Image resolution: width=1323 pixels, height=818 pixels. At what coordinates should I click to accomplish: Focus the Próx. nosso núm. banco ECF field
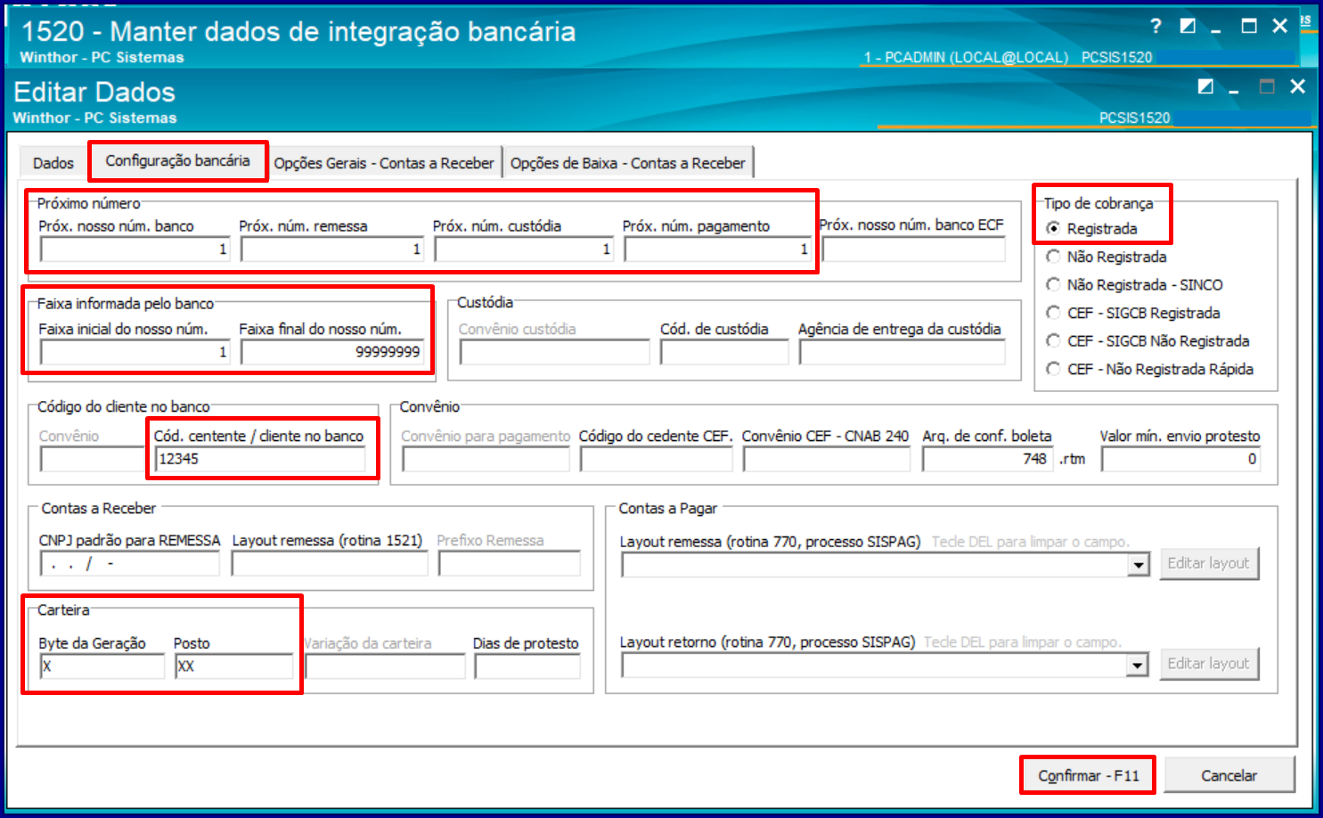pyautogui.click(x=914, y=249)
